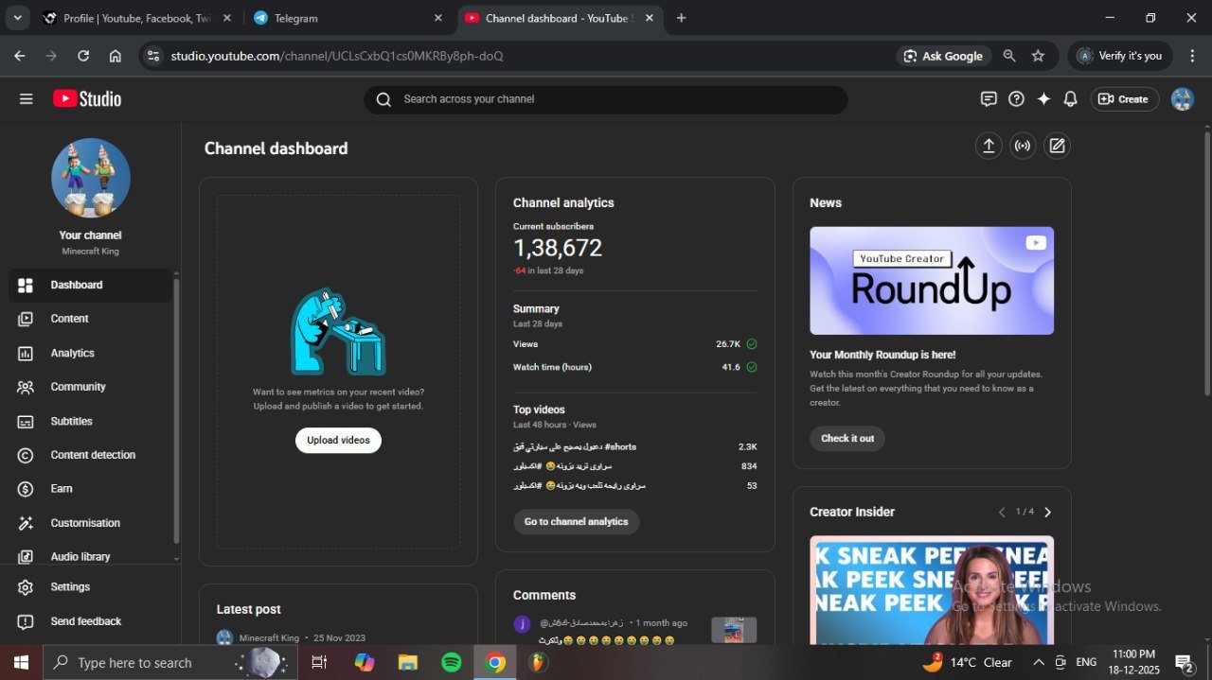Click the Check it out button
This screenshot has height=680, width=1212.
pyautogui.click(x=847, y=439)
